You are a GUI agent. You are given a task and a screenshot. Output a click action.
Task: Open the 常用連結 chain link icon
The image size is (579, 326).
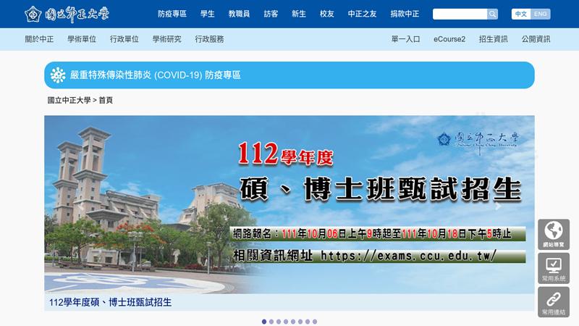[x=554, y=302]
